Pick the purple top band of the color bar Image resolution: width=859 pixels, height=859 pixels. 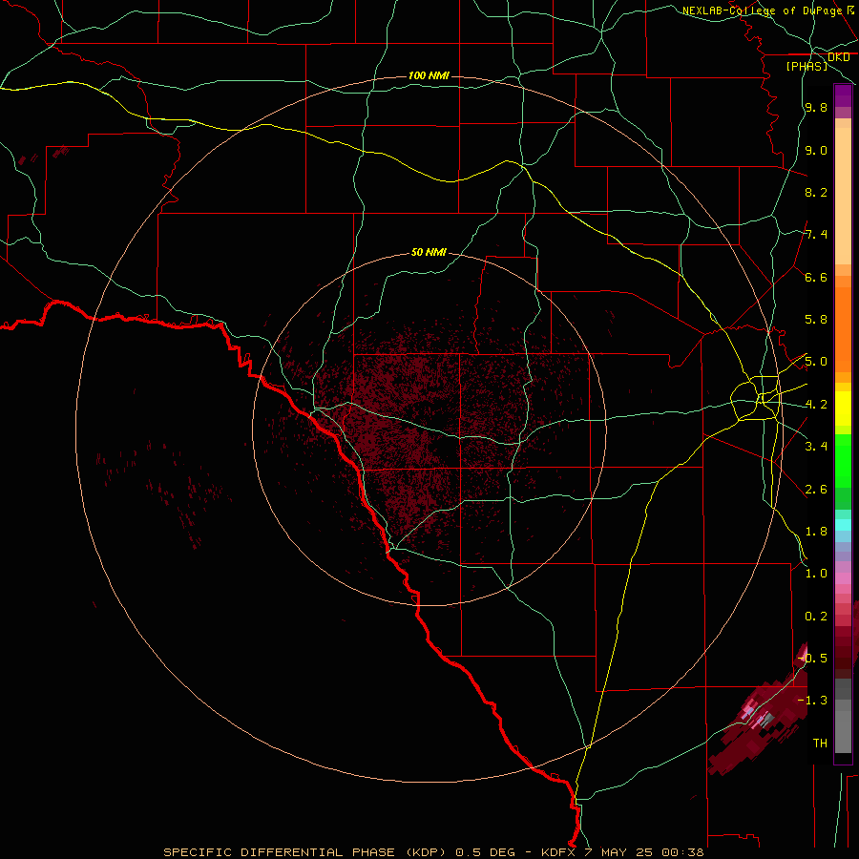pos(843,95)
